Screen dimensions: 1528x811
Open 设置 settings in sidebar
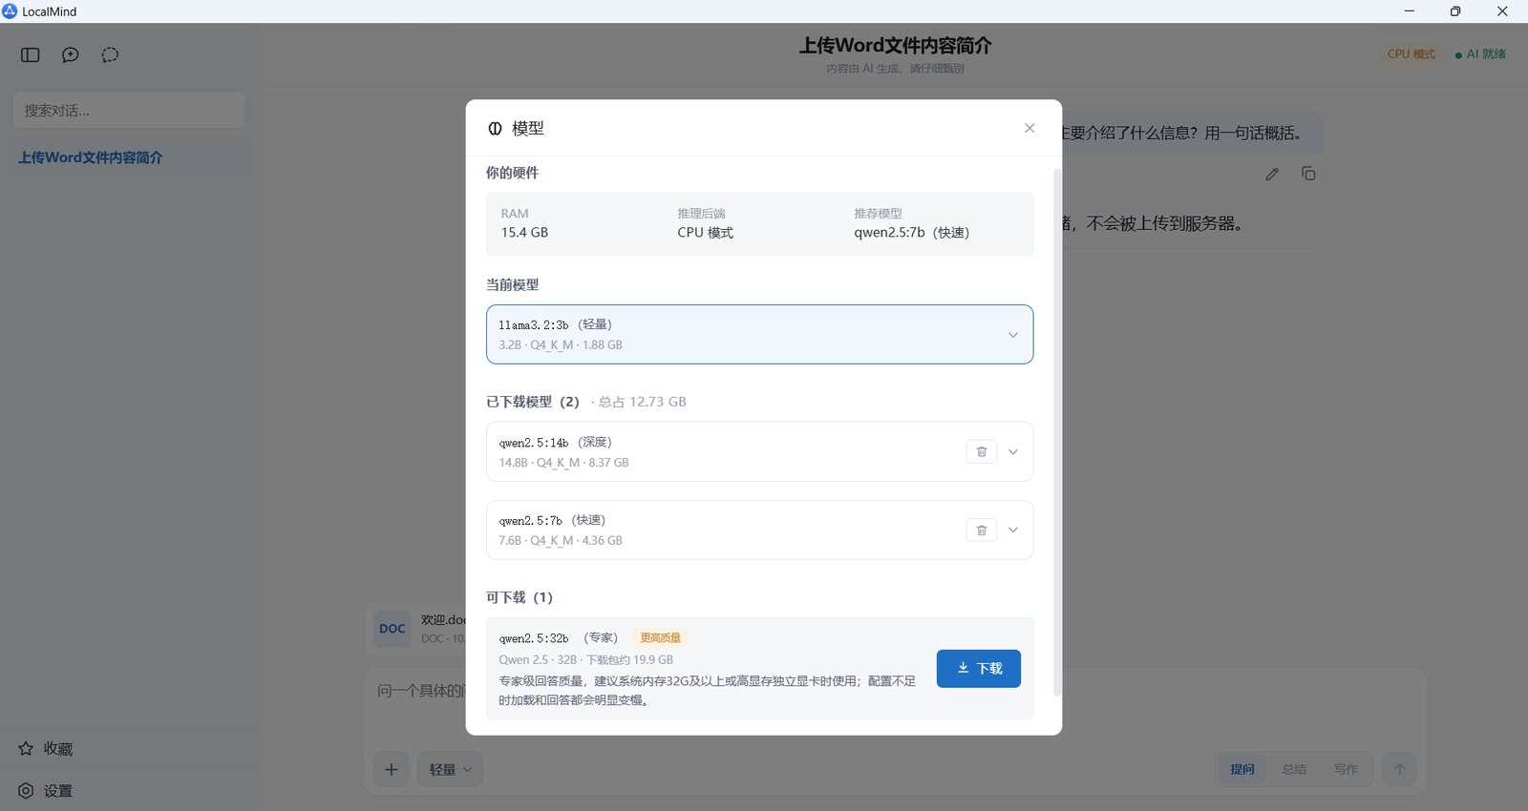pyautogui.click(x=128, y=791)
